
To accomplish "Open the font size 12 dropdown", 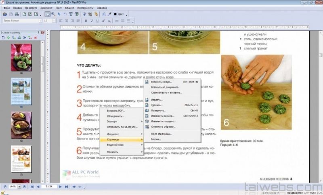I will [x=55, y=21].
